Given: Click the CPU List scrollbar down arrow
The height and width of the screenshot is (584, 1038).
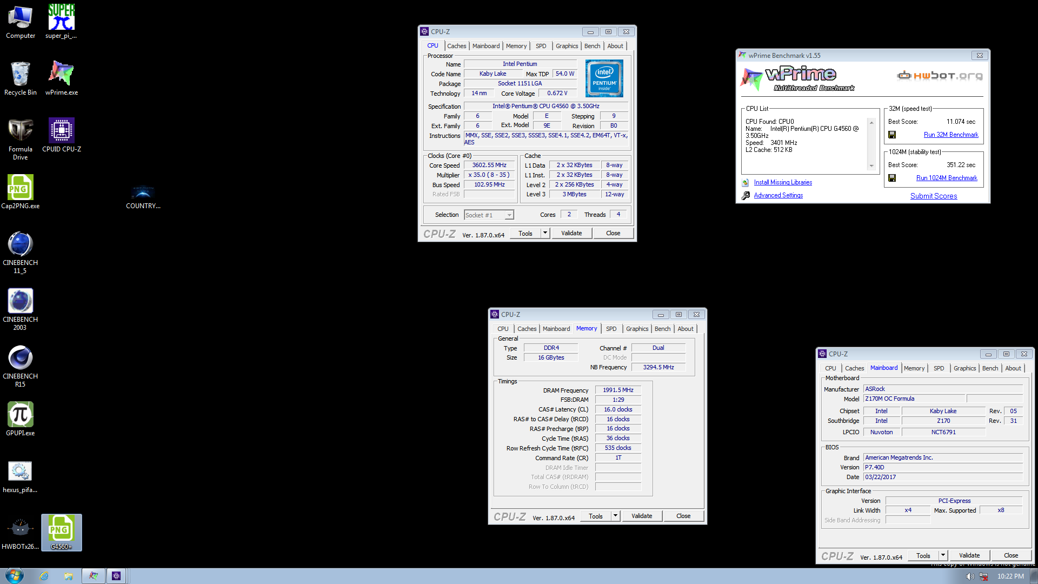Looking at the screenshot, I should point(871,166).
